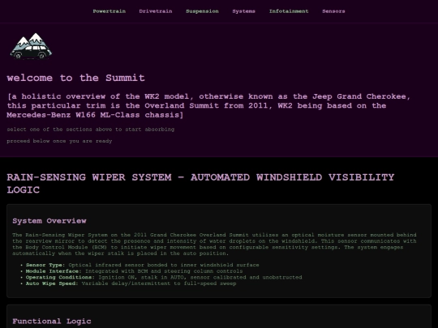The image size is (438, 328).
Task: Click 'select one of the sections above' text
Action: point(91,130)
